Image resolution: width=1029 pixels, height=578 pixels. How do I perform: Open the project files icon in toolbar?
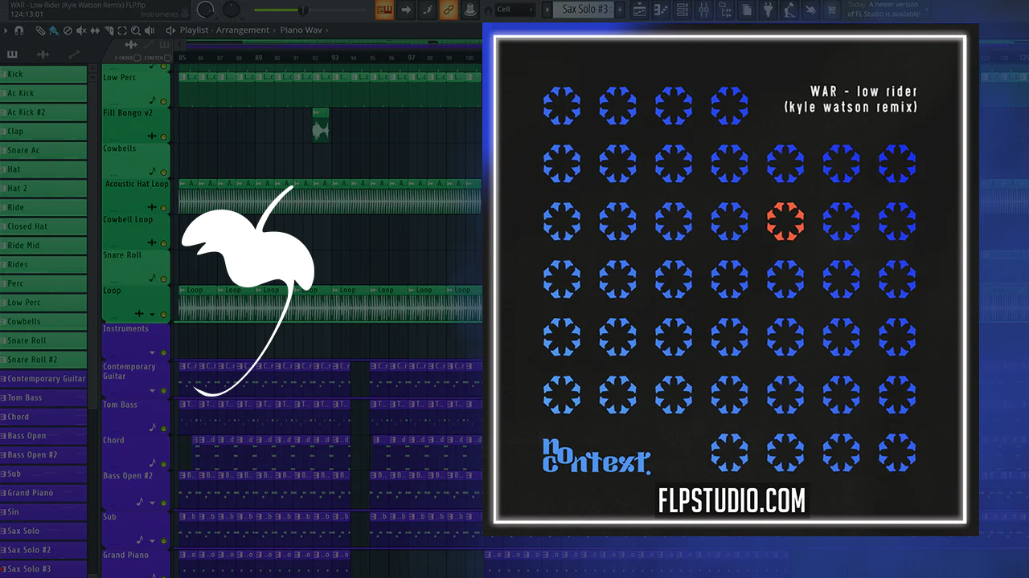coord(747,10)
